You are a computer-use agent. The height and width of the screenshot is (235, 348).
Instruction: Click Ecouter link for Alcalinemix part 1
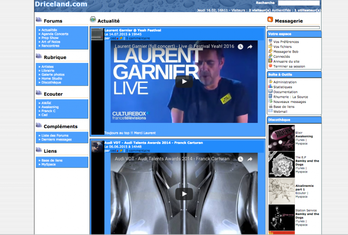click(x=301, y=193)
